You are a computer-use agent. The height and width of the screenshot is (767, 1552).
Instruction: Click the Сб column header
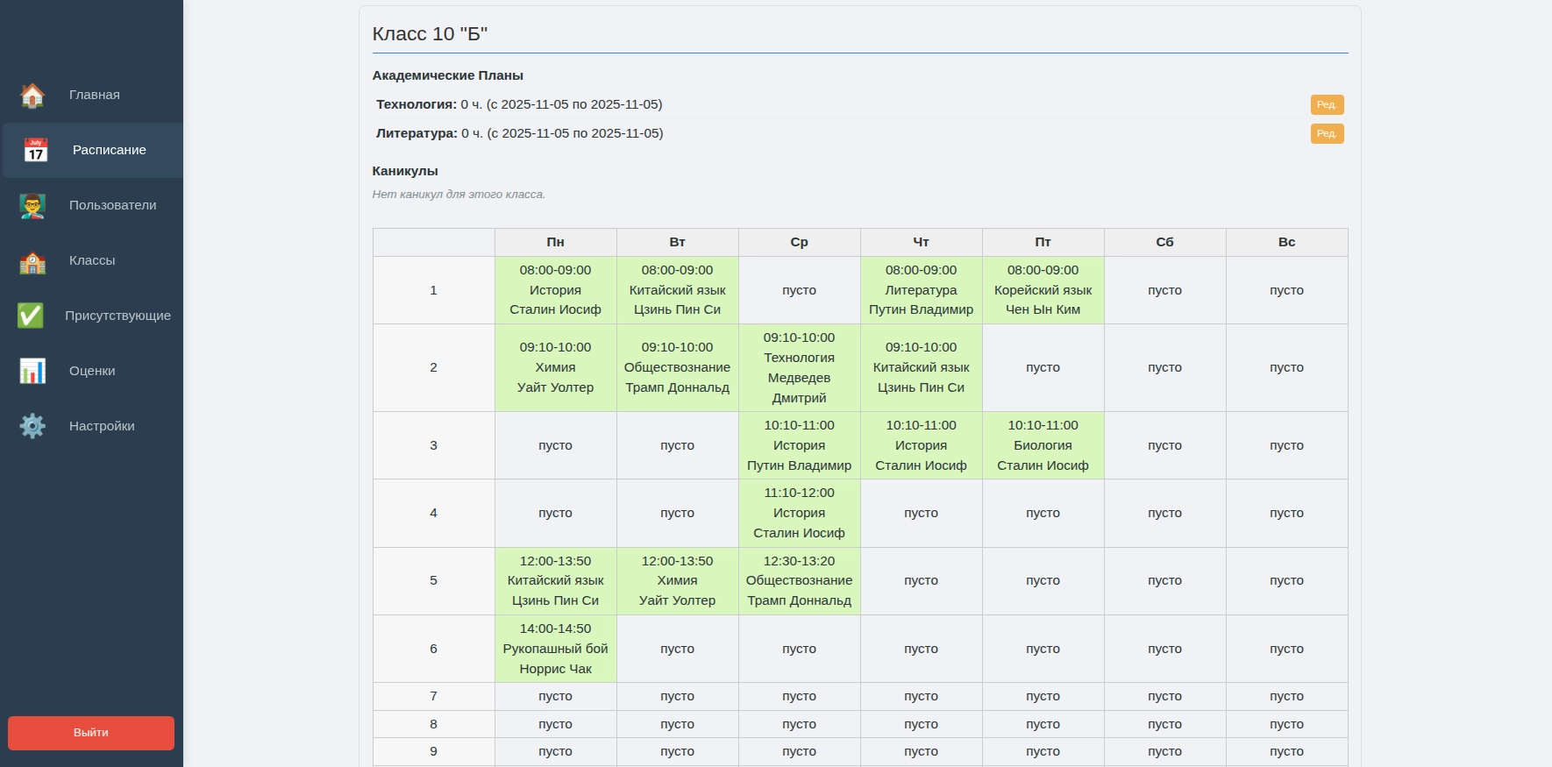1165,242
